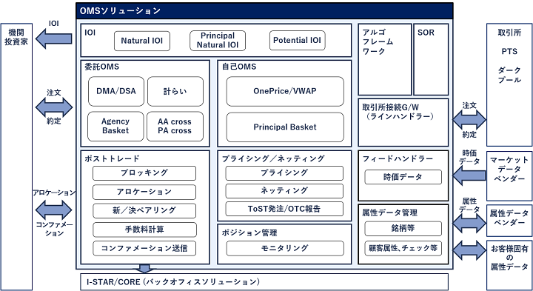Click the Potential IOI box
Screen dimensions: 533x291
coord(298,41)
